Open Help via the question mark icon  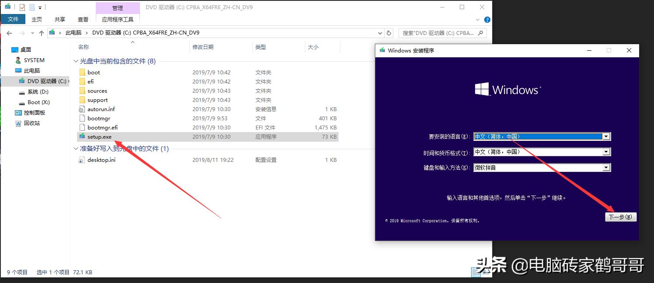click(x=486, y=19)
